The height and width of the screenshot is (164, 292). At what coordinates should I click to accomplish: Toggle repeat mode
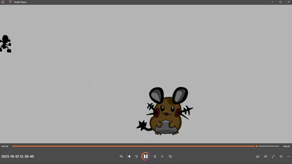(170, 156)
